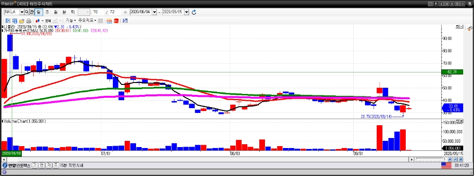
Task: Switch to weekly (주) period
Action: 47,12
